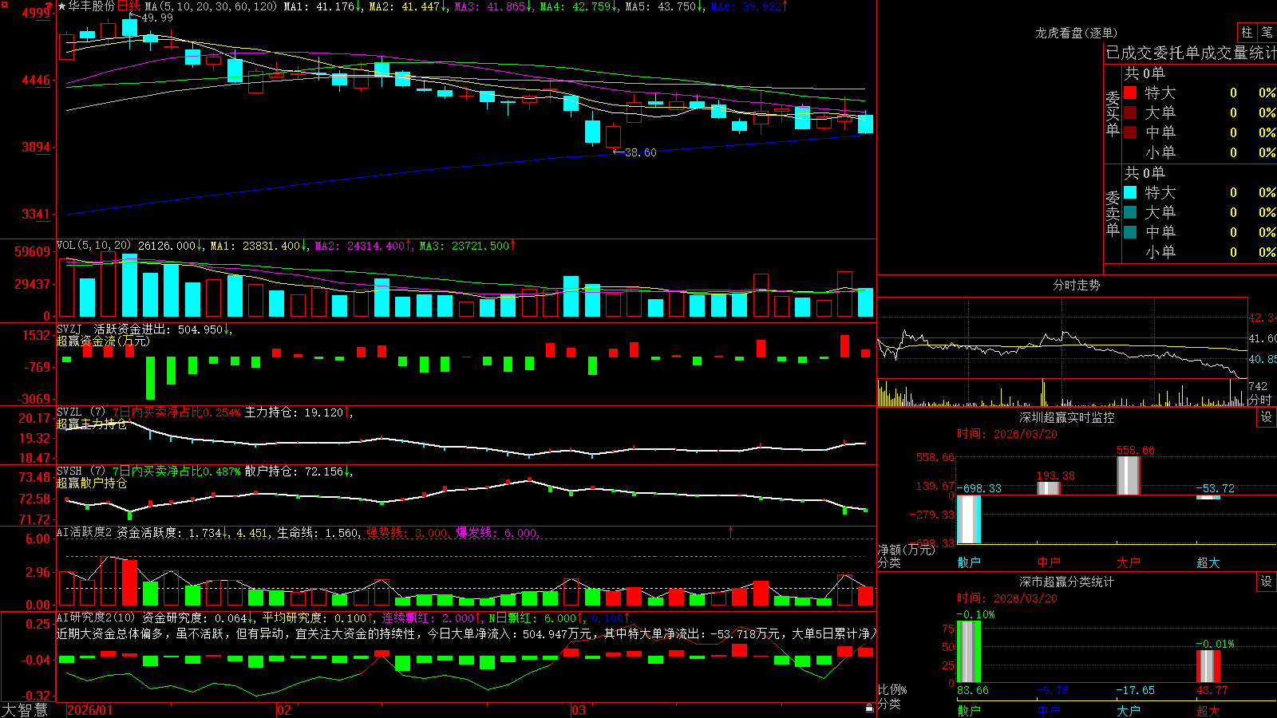Click the VOL(5,10,20) indicator label
This screenshot has width=1277, height=718.
tap(94, 246)
